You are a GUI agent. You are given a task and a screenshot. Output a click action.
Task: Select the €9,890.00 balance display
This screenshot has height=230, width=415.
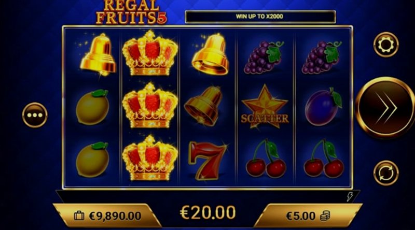(x=107, y=215)
